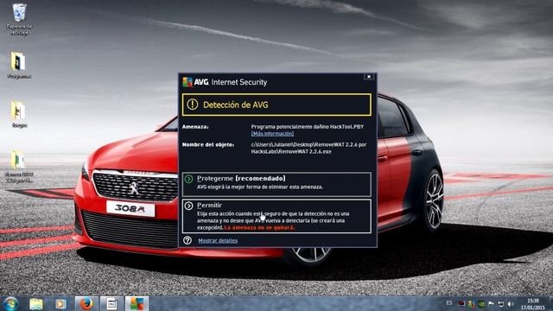Open the Recycle Bin desktop icon
The image size is (553, 311).
pos(19,19)
